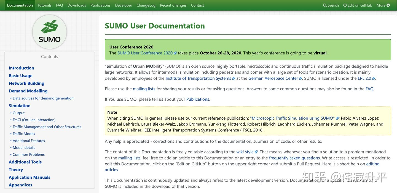
Task: Click the GitHub octocat icon next to Edit
Action: pyautogui.click(x=345, y=5)
